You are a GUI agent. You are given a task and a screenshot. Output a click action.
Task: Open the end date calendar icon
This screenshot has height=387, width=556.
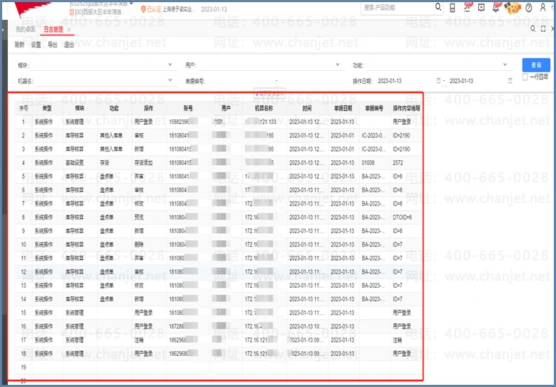point(510,81)
